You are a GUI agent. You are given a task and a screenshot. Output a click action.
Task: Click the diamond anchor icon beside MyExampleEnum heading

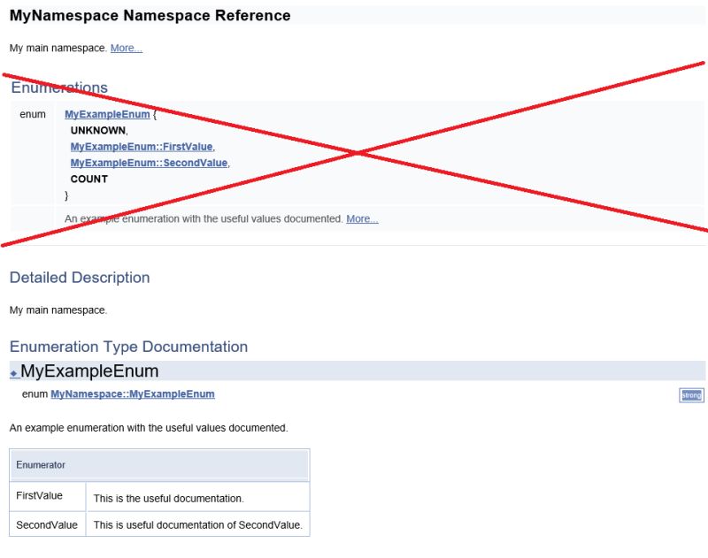pyautogui.click(x=14, y=371)
